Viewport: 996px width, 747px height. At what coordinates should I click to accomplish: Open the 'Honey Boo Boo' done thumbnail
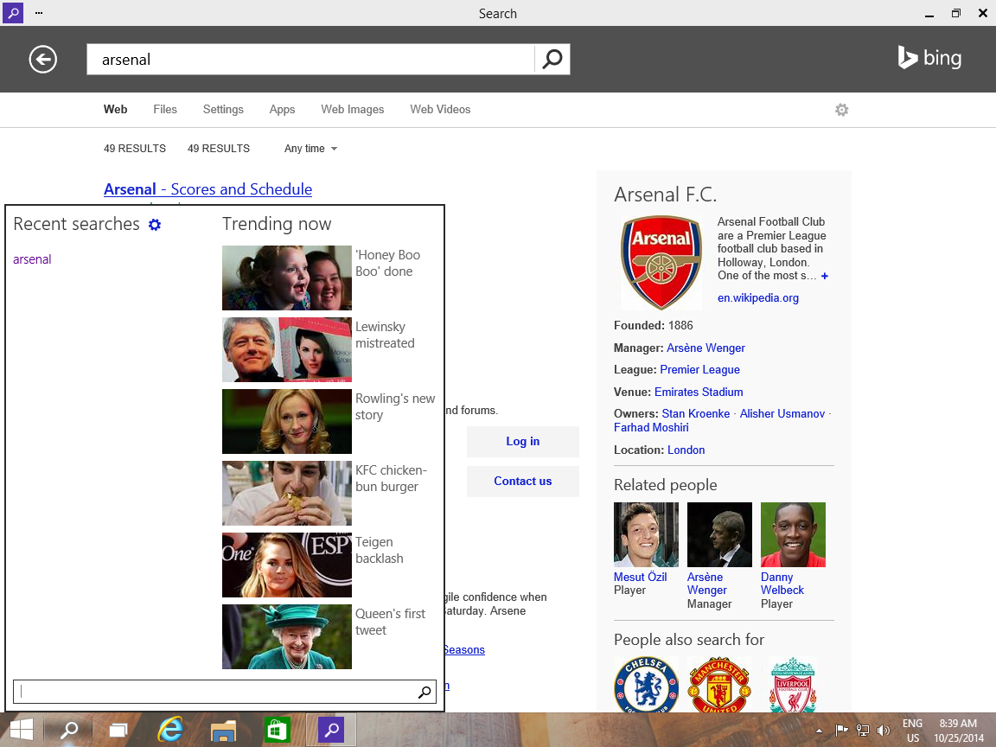click(286, 278)
